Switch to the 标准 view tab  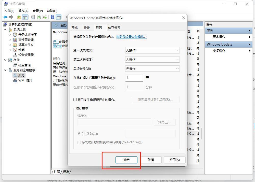click(66, 172)
